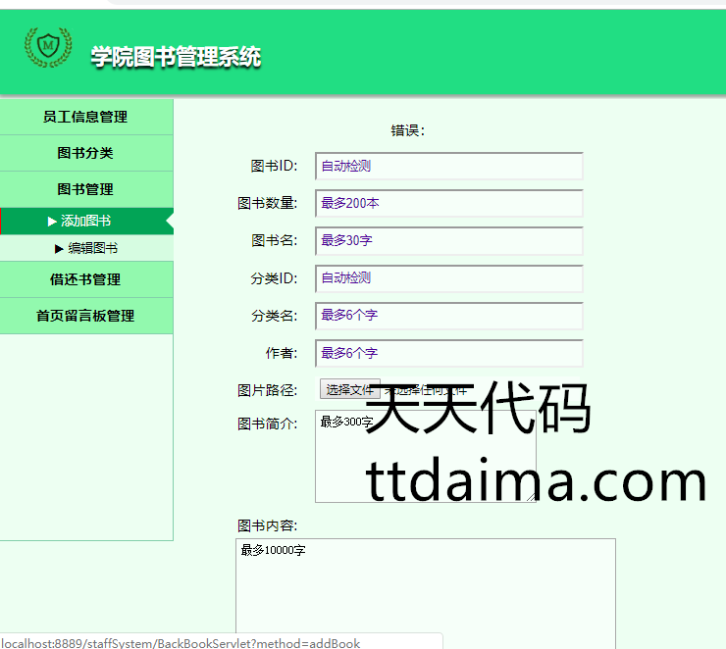Click the 学院图书管理系统 header title
This screenshot has width=726, height=649.
pos(177,57)
